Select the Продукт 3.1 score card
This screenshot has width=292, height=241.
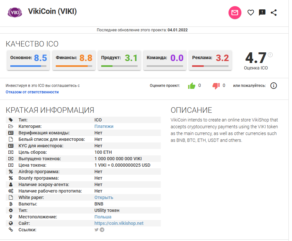[x=119, y=60]
